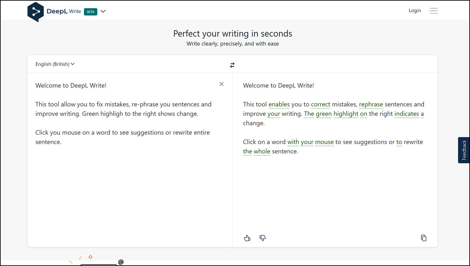470x266 pixels.
Task: Click the DeepL hexagon logo
Action: point(36,12)
